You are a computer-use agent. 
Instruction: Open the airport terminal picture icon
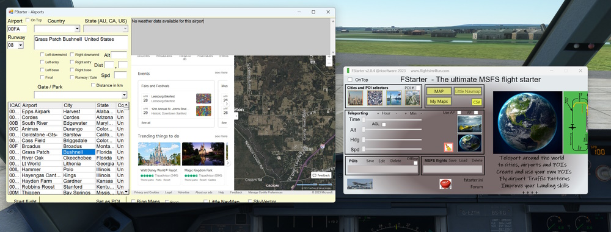360,184
